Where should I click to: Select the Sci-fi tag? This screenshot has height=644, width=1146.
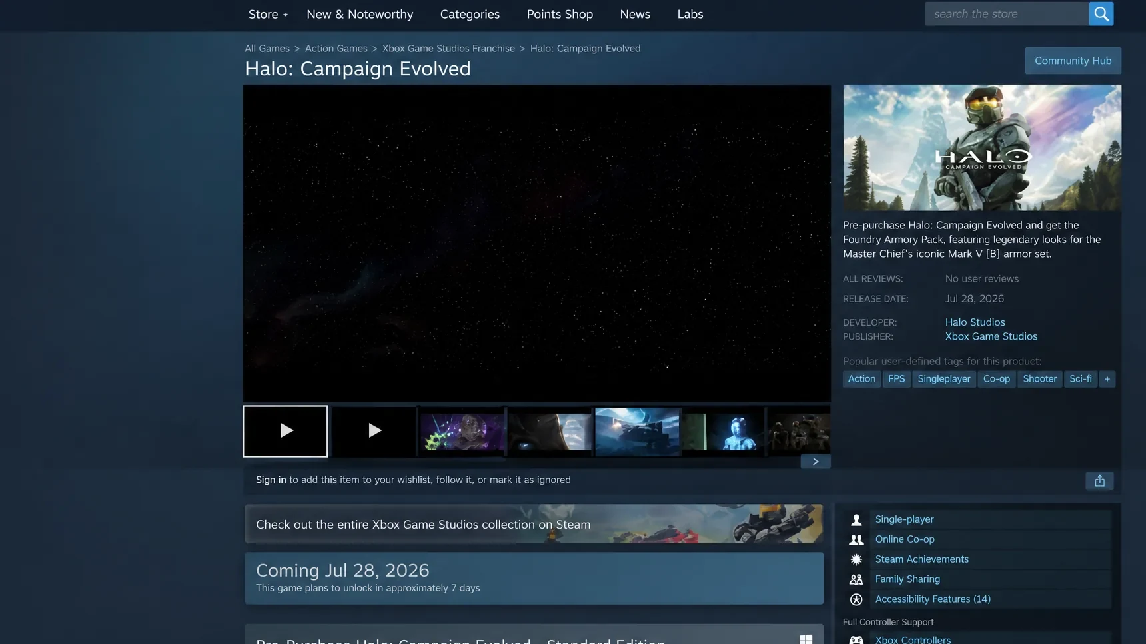[x=1080, y=379]
